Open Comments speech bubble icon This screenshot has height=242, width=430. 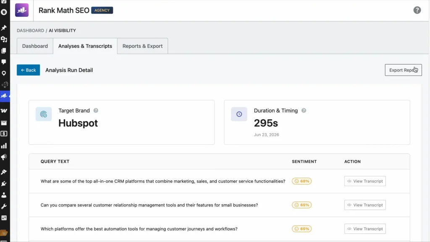(x=4, y=62)
